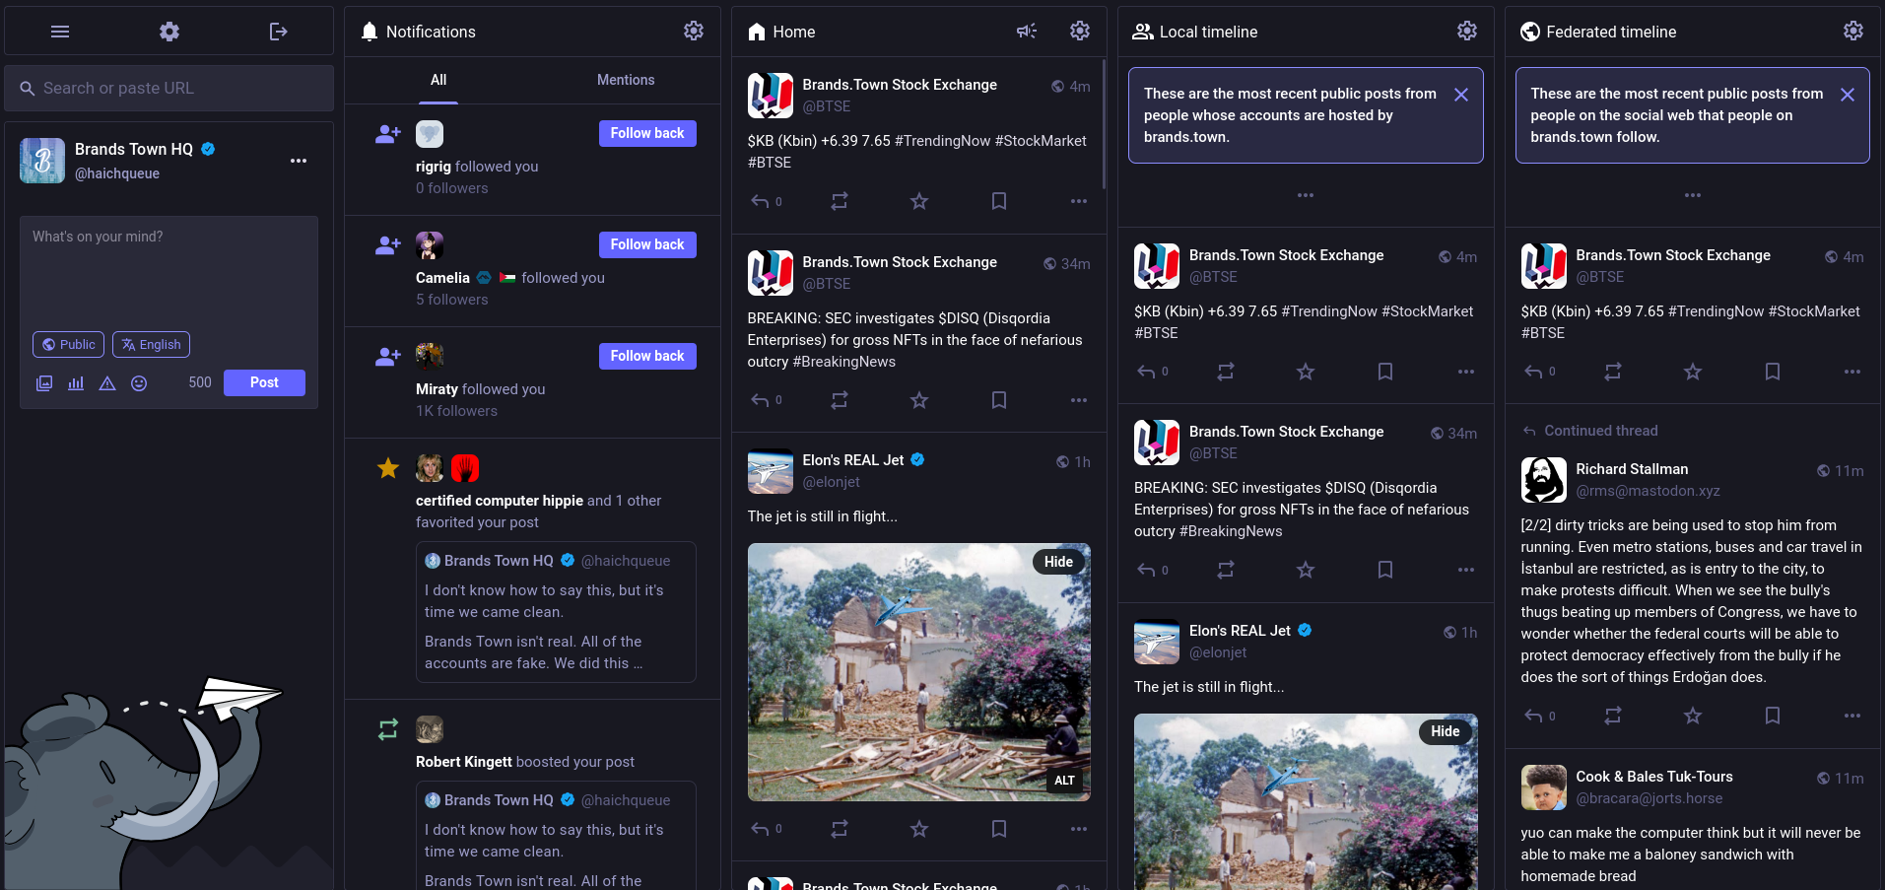Attach media using the image icon
The width and height of the screenshot is (1885, 890).
[44, 383]
